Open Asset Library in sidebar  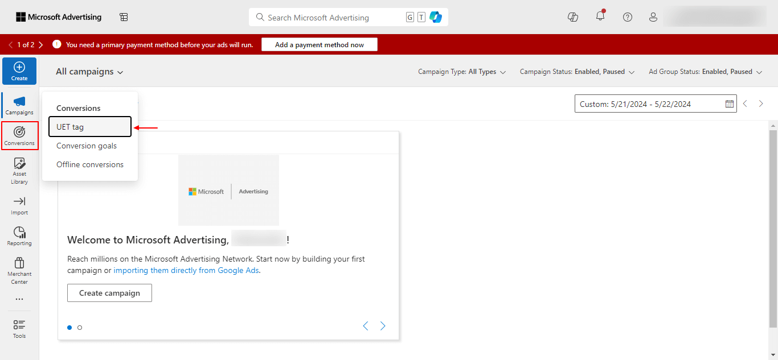pos(19,171)
